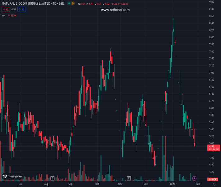Click the 9.865K volume axis label
This screenshot has height=187, width=221.
pos(213,180)
